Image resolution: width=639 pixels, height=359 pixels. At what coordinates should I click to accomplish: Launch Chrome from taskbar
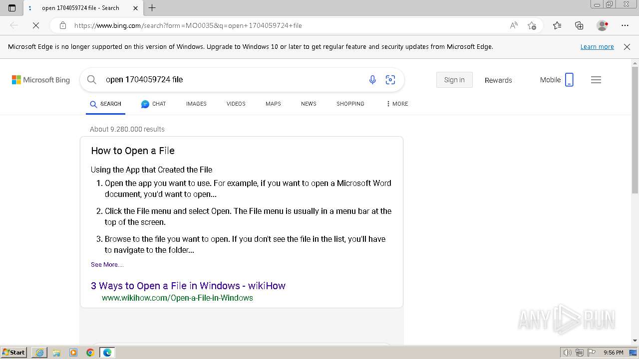pos(90,353)
